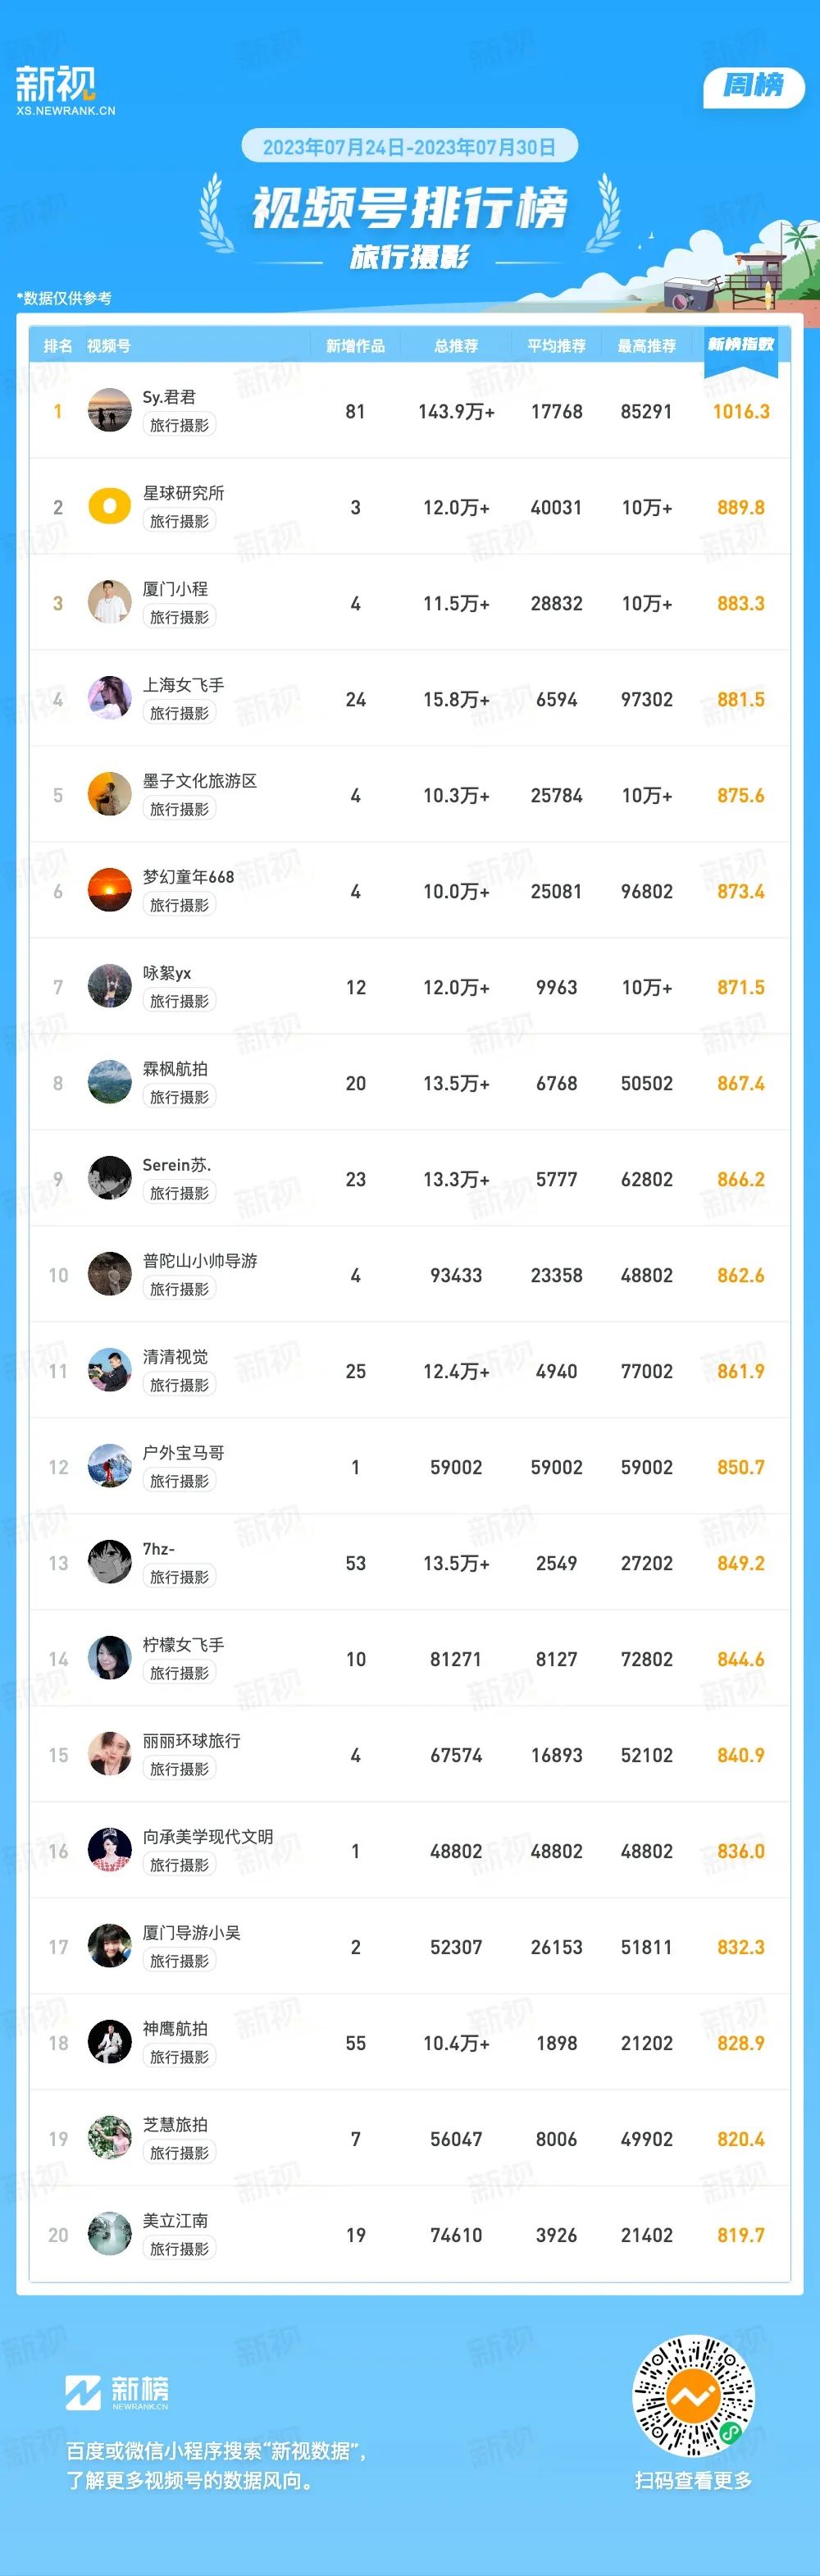This screenshot has width=820, height=2576.
Task: Click the yellow 星球研究所 avatar icon
Action: [x=110, y=507]
